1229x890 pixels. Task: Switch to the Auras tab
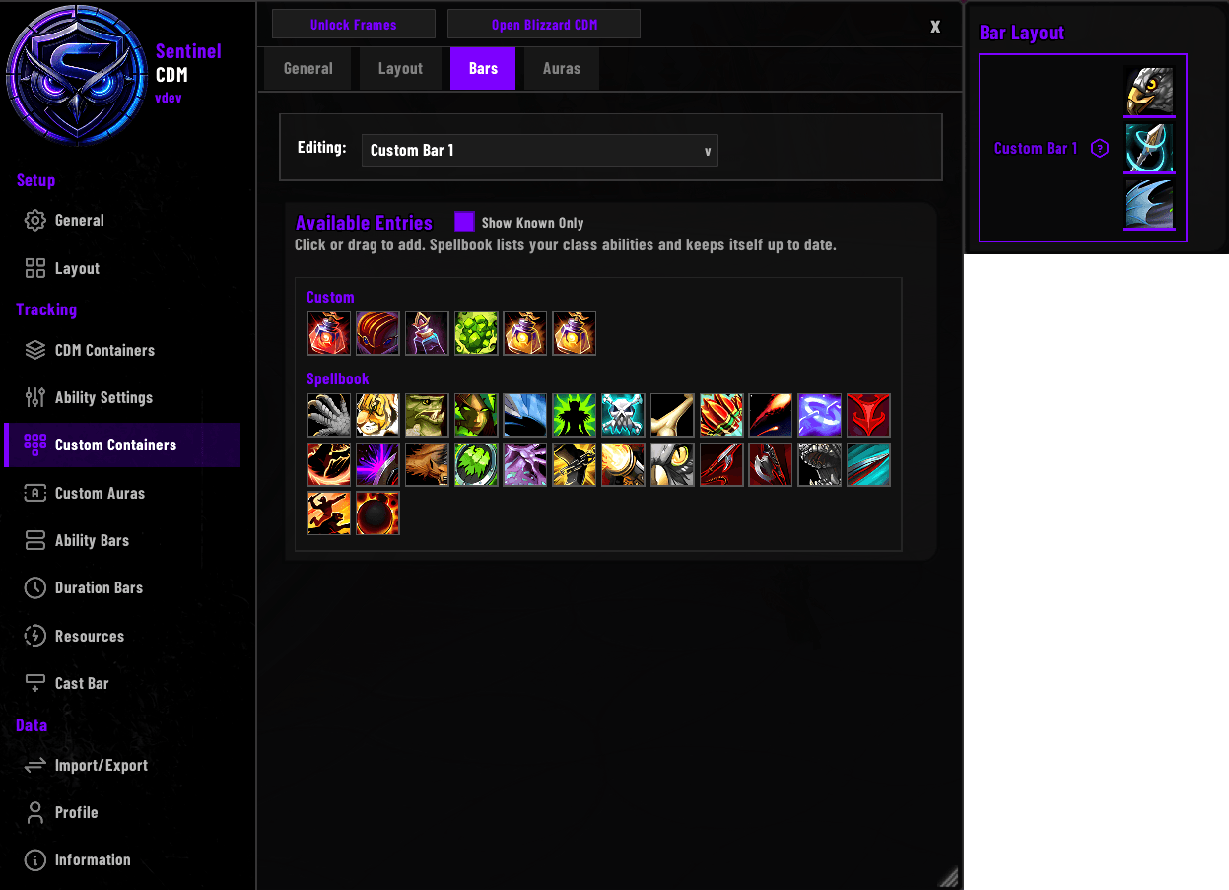(x=562, y=69)
